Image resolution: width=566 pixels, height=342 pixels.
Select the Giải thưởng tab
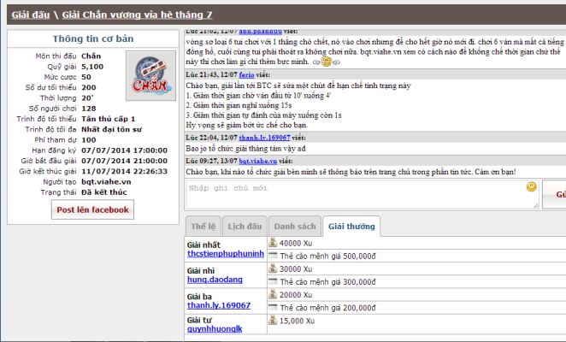tap(351, 227)
